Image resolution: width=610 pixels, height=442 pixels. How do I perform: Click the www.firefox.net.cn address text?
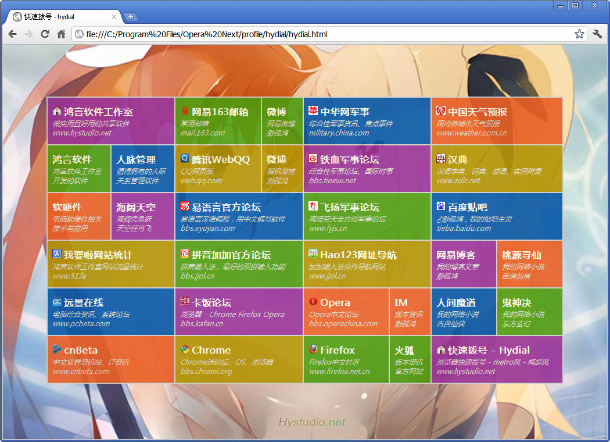point(339,372)
